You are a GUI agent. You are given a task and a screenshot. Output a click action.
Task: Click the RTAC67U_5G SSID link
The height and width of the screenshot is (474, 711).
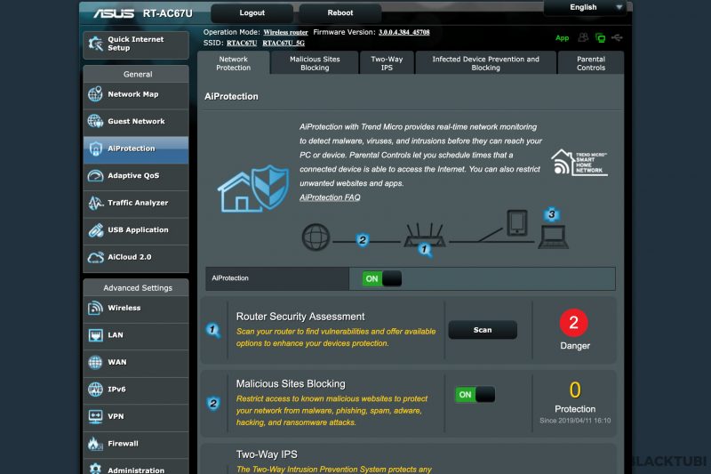[284, 43]
